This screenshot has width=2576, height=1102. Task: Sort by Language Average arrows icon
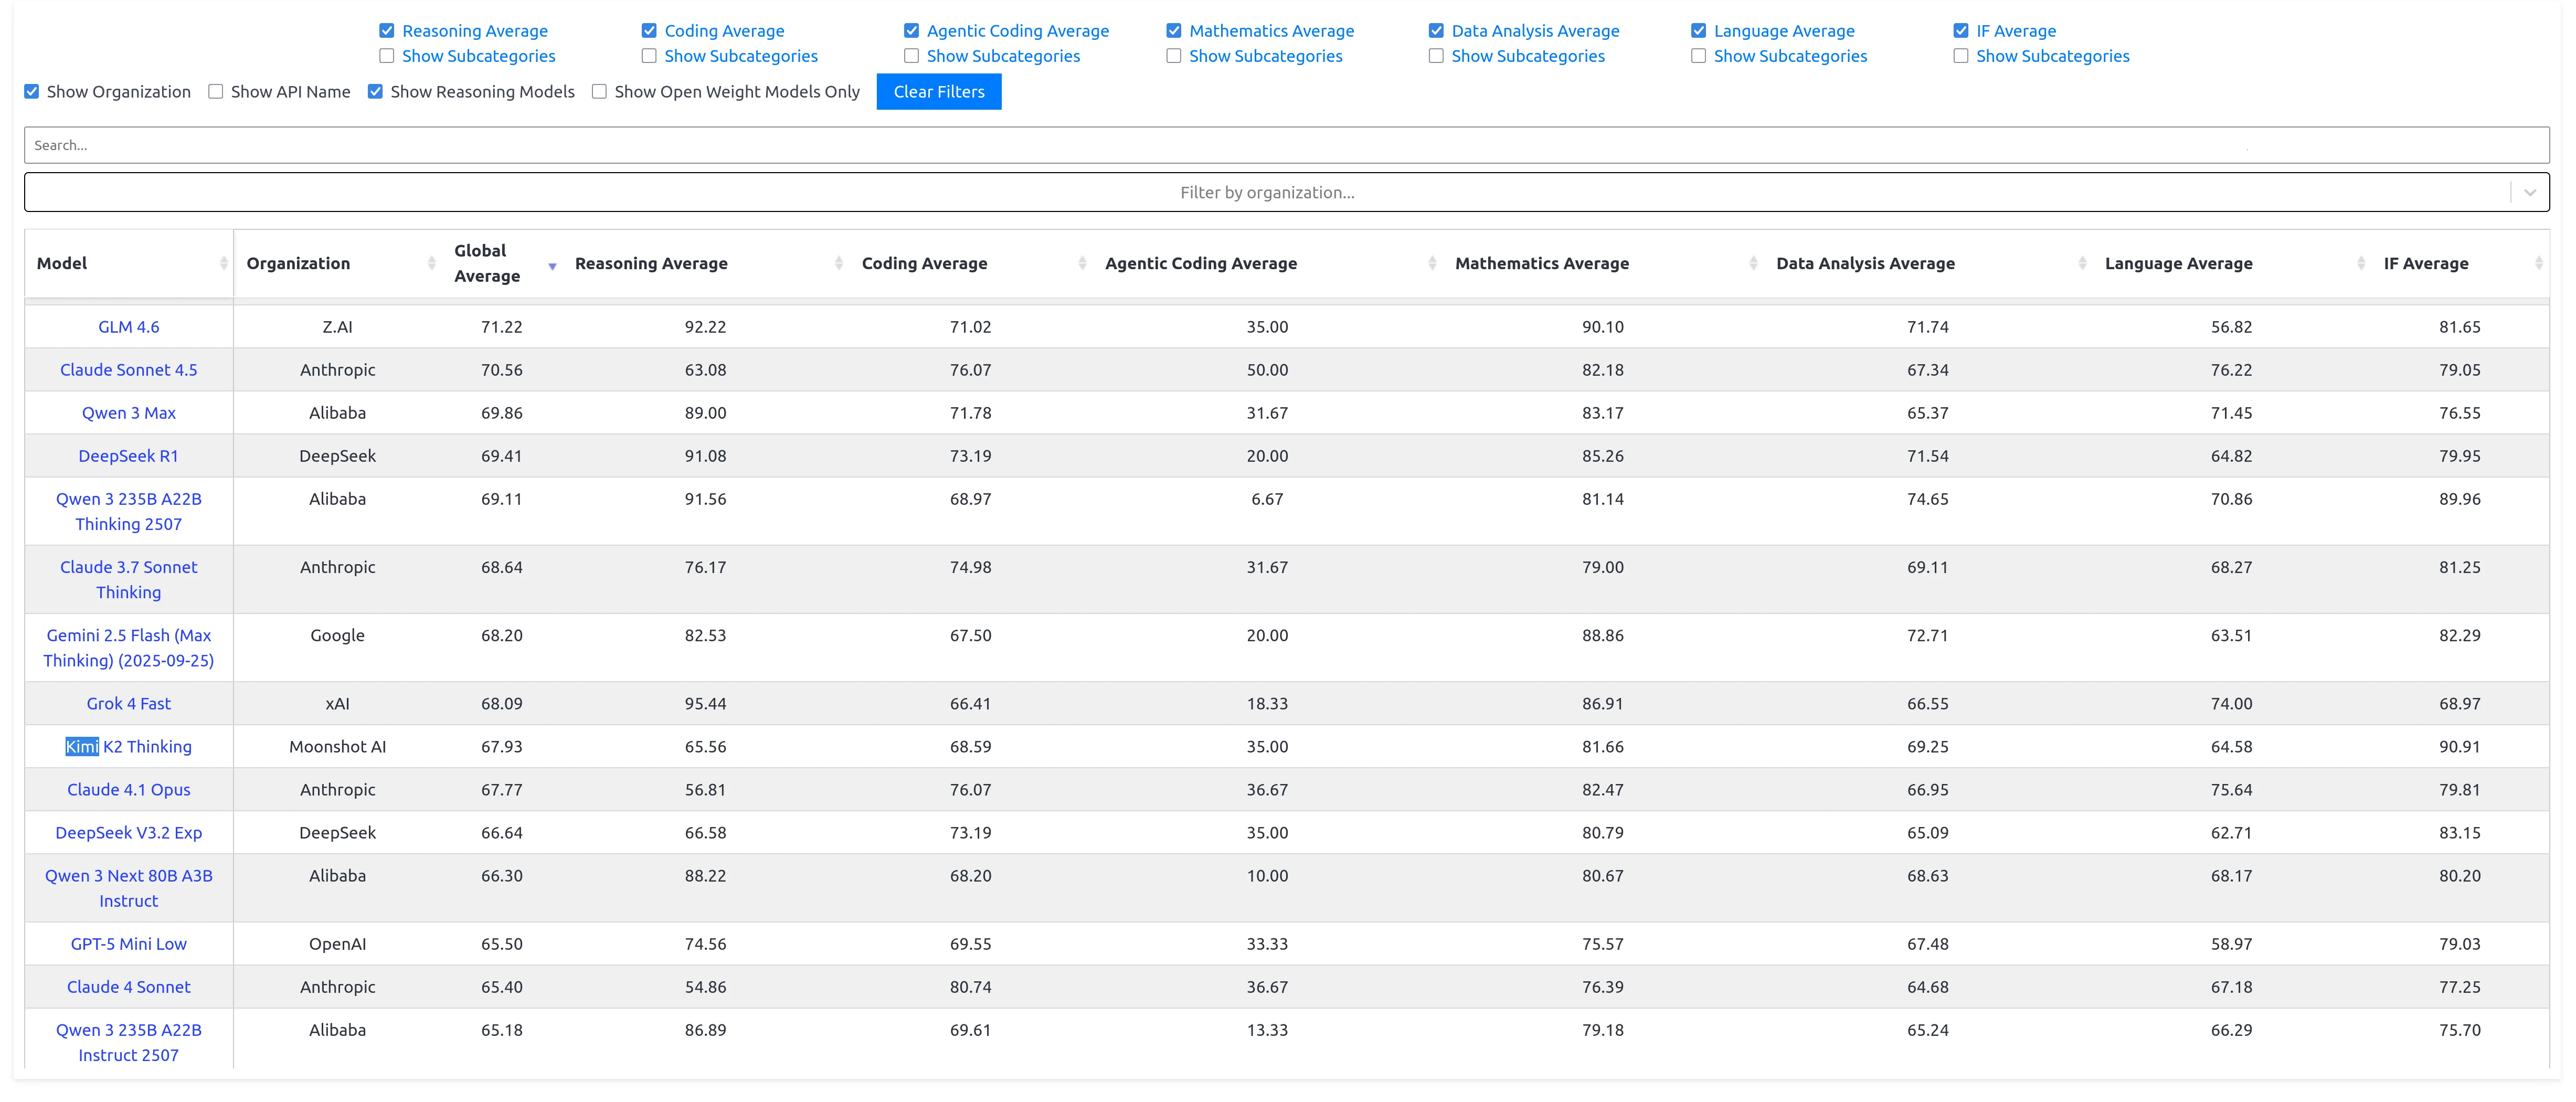2361,264
